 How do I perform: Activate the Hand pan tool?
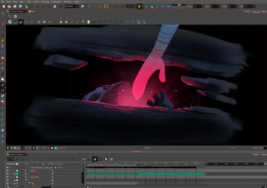click(x=2, y=79)
